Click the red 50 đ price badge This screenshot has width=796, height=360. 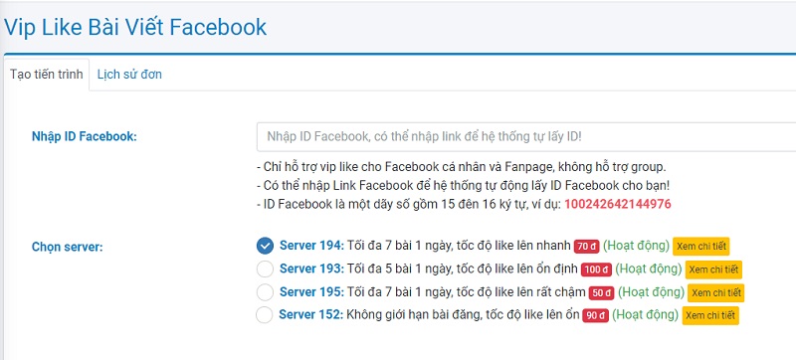tap(602, 293)
